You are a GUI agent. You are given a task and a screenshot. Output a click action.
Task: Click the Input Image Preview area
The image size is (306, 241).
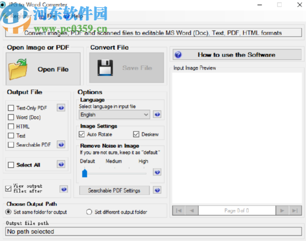pos(237,138)
